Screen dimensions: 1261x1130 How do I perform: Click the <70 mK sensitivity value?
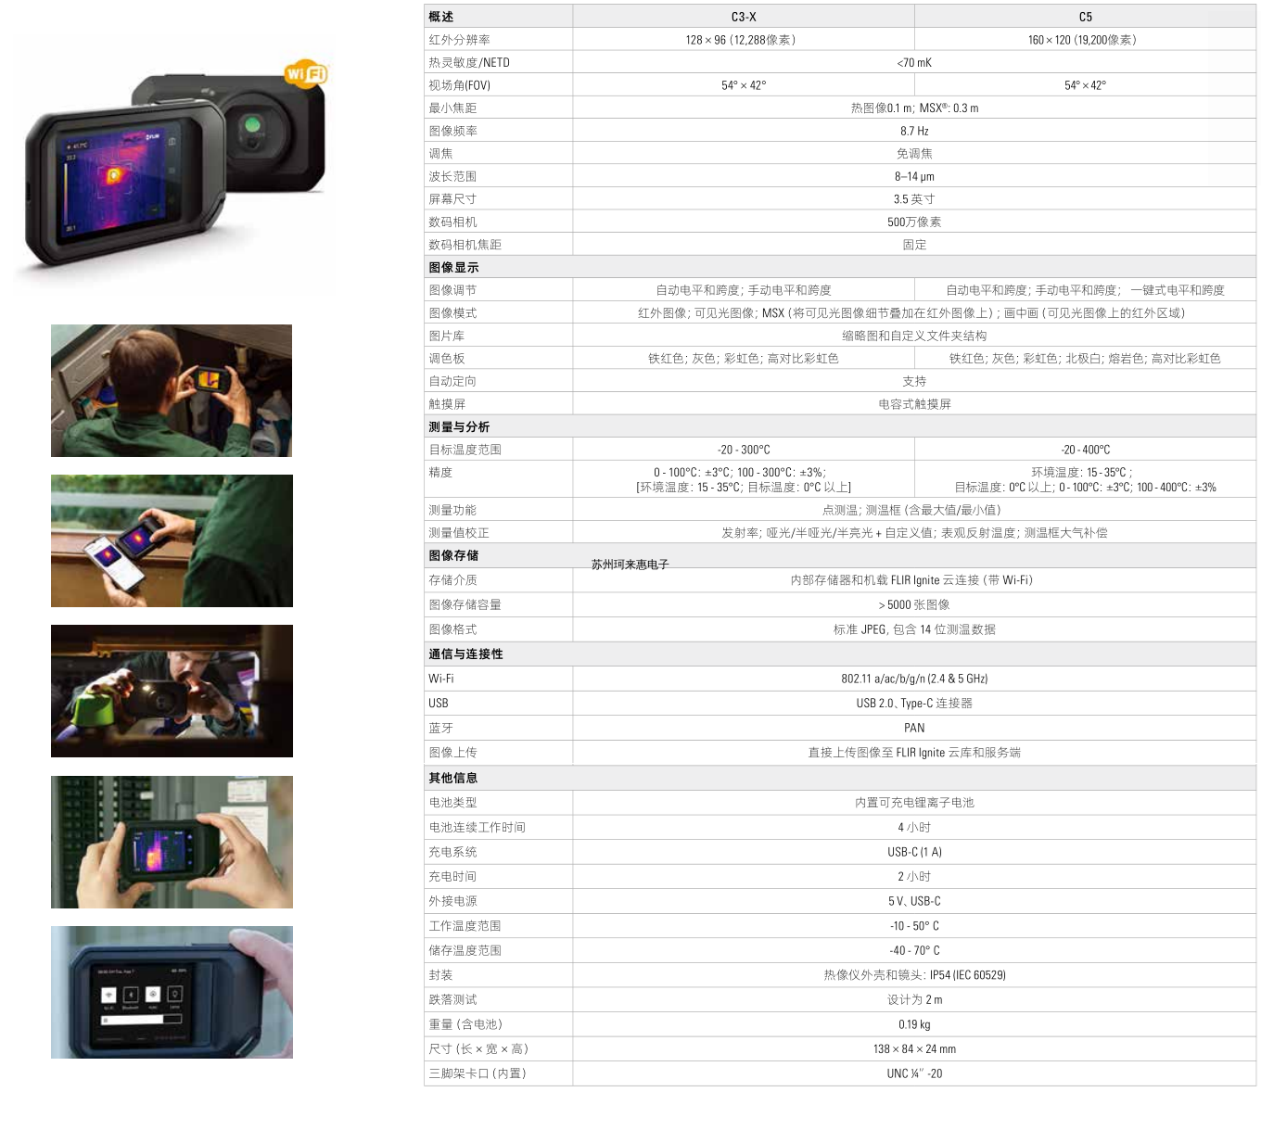(x=914, y=62)
